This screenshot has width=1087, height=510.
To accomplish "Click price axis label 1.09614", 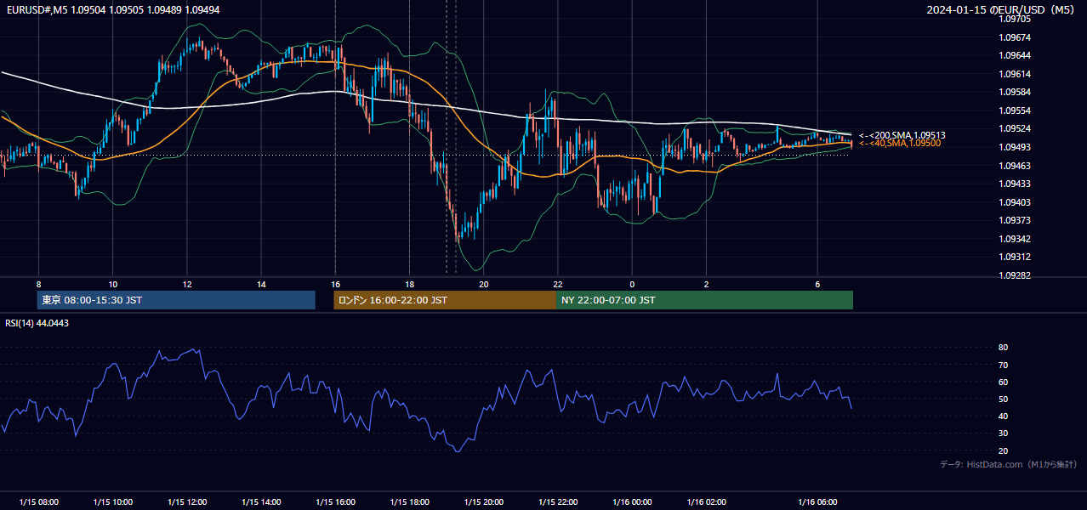I will click(1014, 74).
